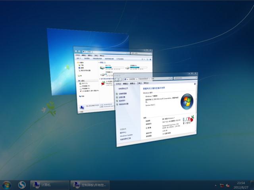Open address bar dropdown in Computer window
The width and height of the screenshot is (254, 190).
(x=127, y=53)
